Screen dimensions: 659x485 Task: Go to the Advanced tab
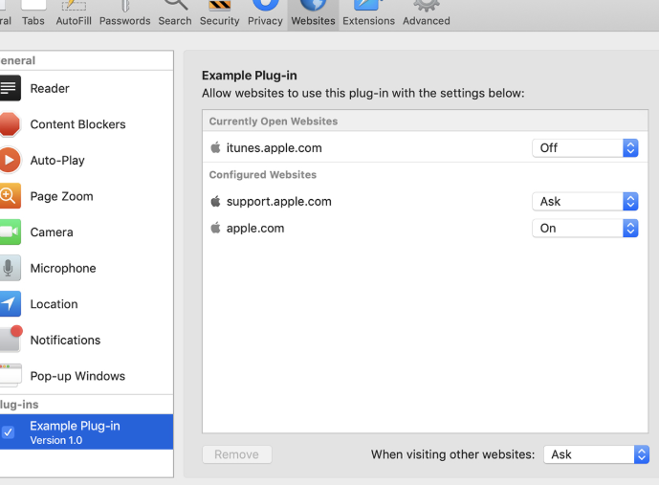(426, 13)
